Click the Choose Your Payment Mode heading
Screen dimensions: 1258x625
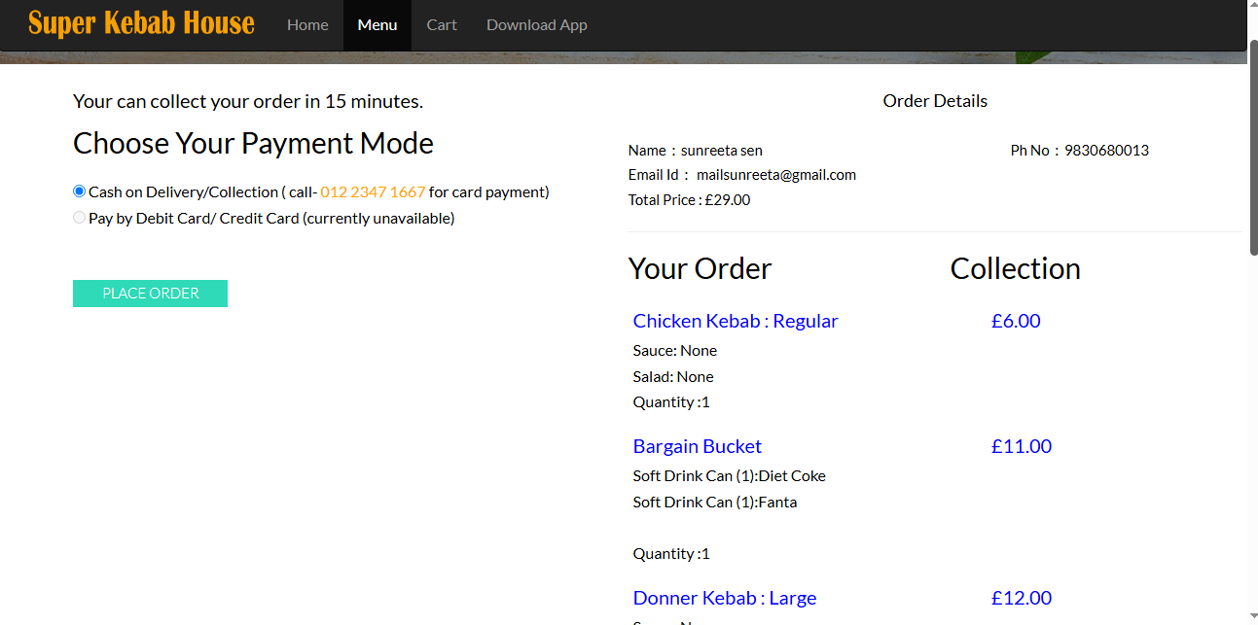pyautogui.click(x=253, y=144)
